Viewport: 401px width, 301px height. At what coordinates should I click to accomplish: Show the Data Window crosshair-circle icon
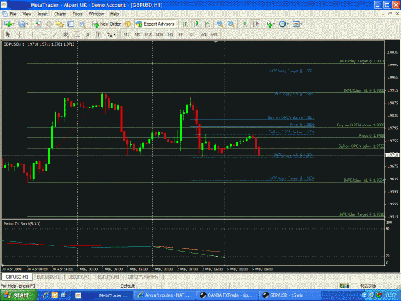pyautogui.click(x=49, y=24)
